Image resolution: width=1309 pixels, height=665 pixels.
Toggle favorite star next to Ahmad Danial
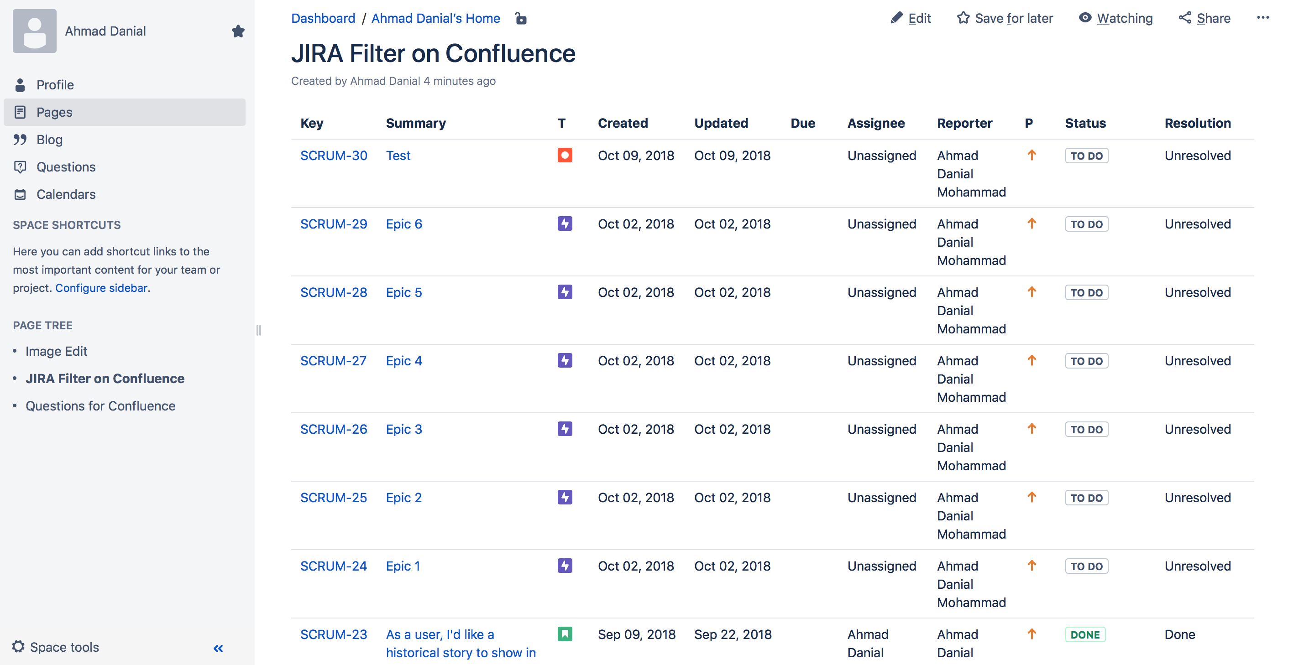pyautogui.click(x=238, y=31)
